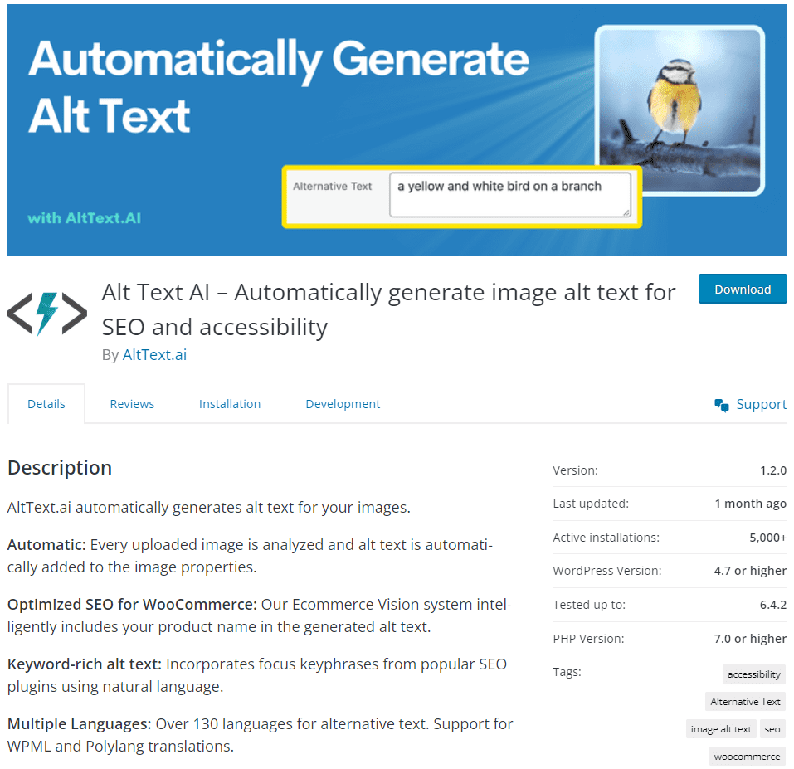Click the banner text 'with AltText.AI'

pyautogui.click(x=85, y=218)
